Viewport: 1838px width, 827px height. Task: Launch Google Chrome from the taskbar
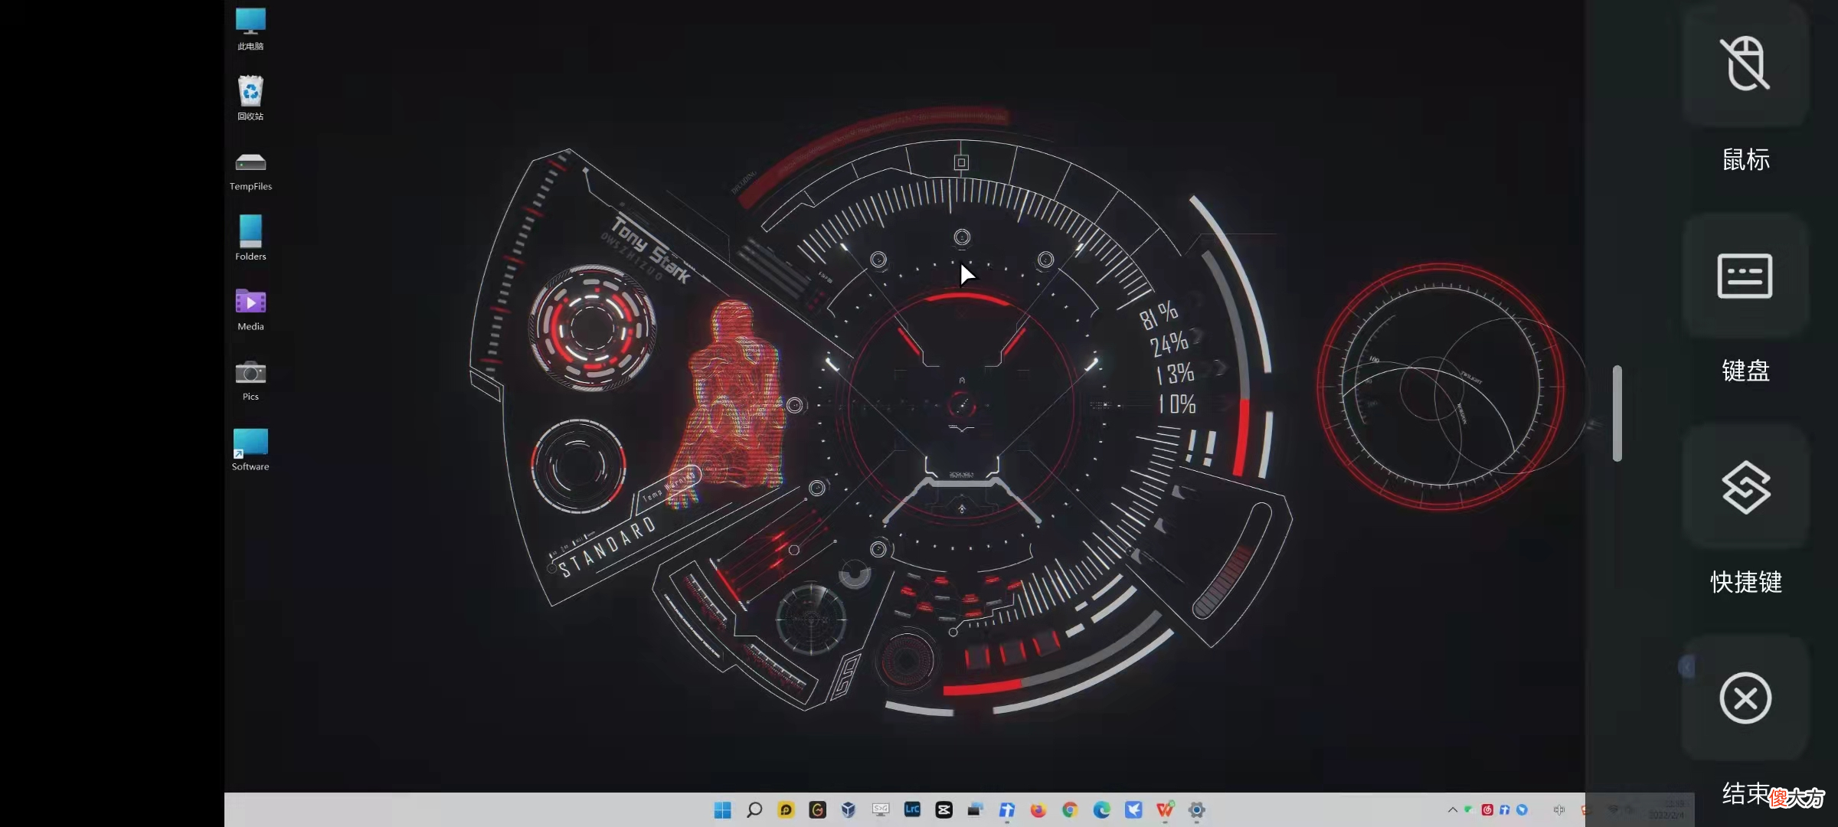[1070, 810]
